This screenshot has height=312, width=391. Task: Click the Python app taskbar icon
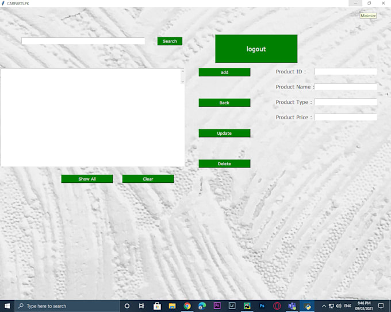[x=307, y=306]
